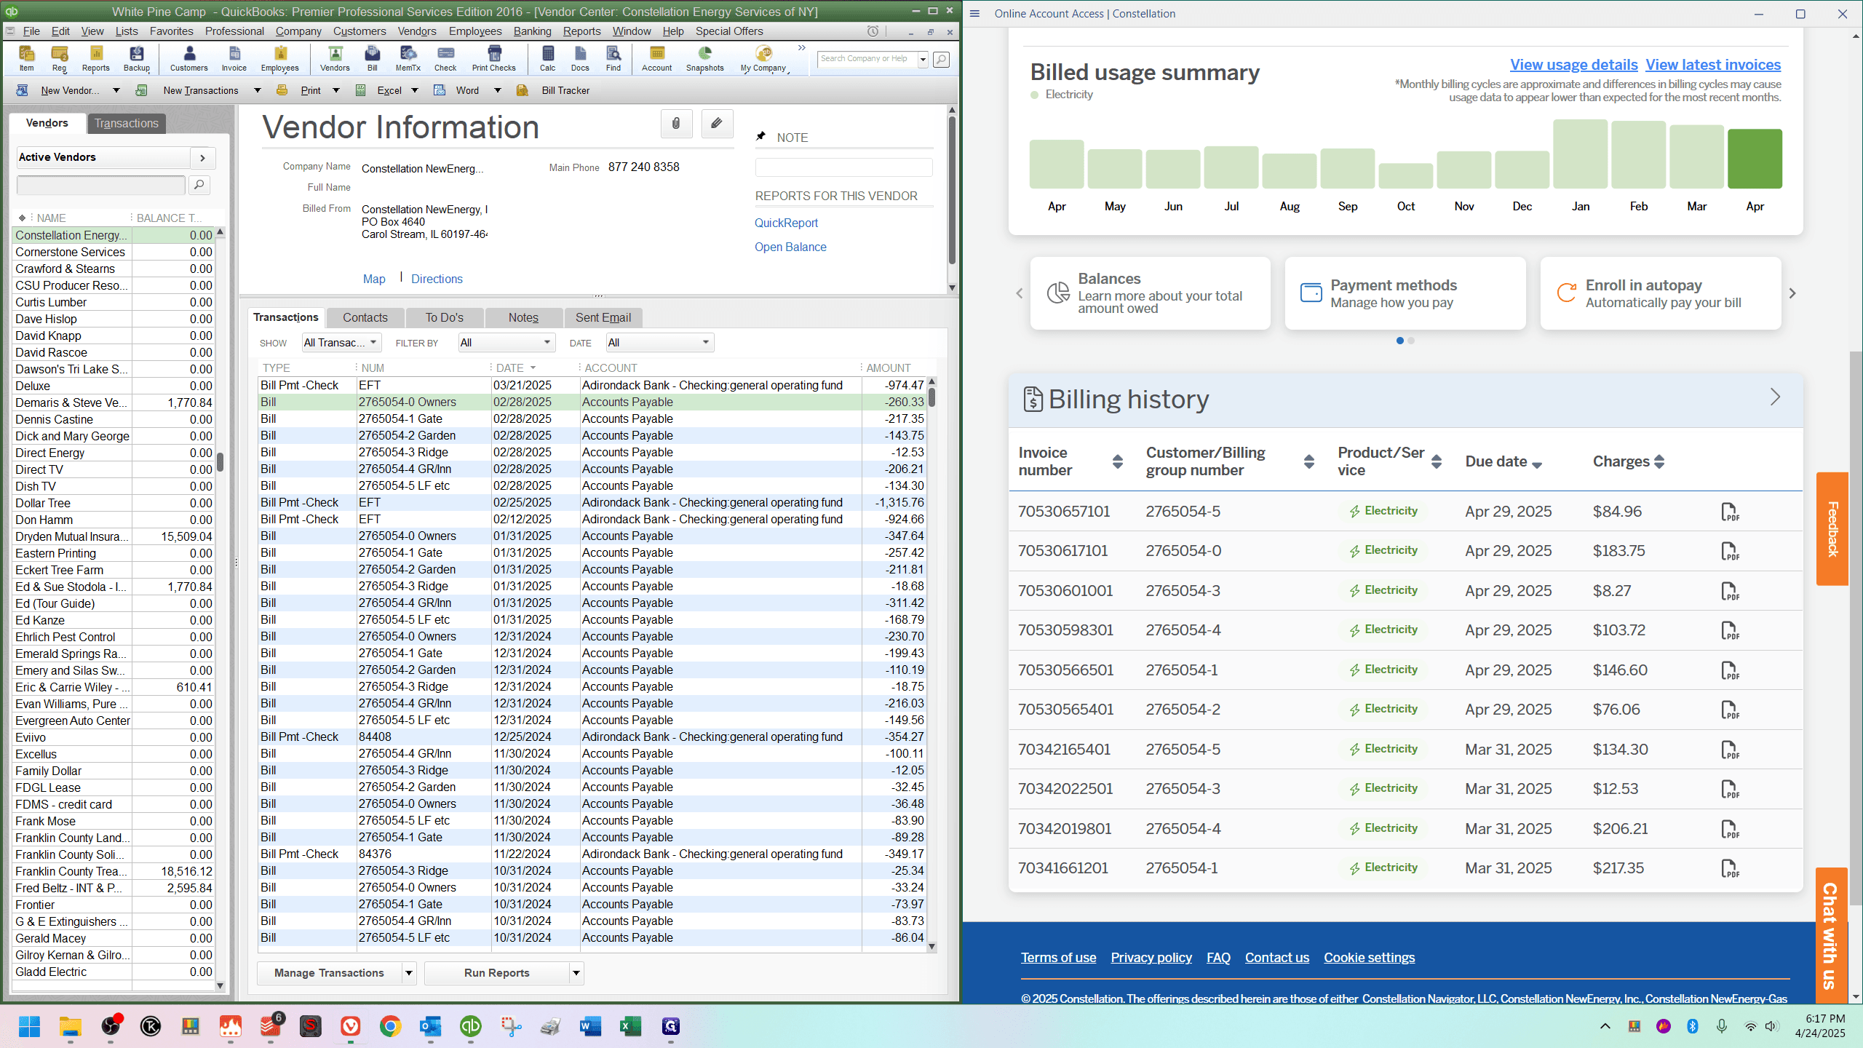
Task: Switch to the vendor list Transactions tab
Action: click(127, 123)
